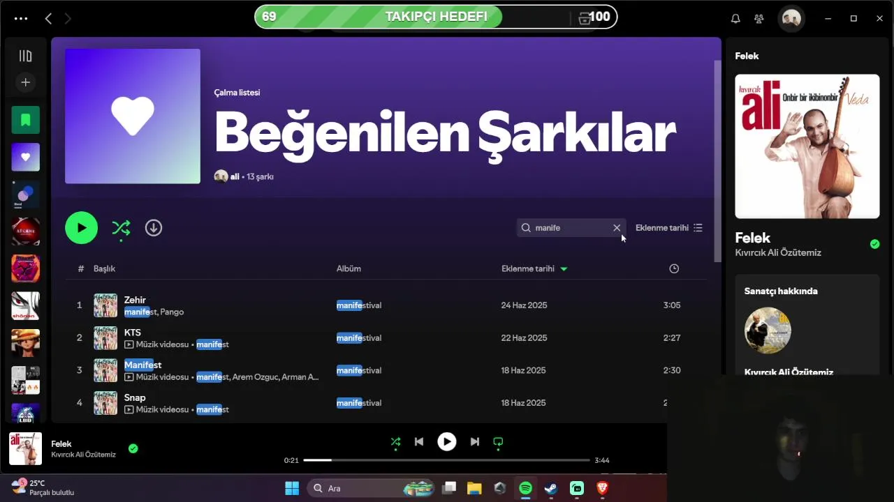Open Windows Start menu
Screen dimensions: 894x502
pos(292,488)
